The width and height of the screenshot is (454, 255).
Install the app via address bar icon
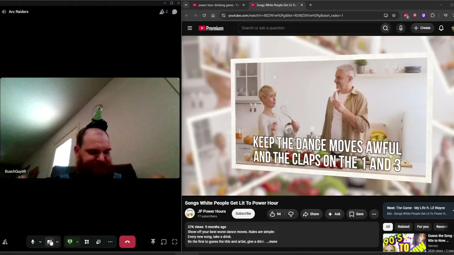tap(386, 16)
